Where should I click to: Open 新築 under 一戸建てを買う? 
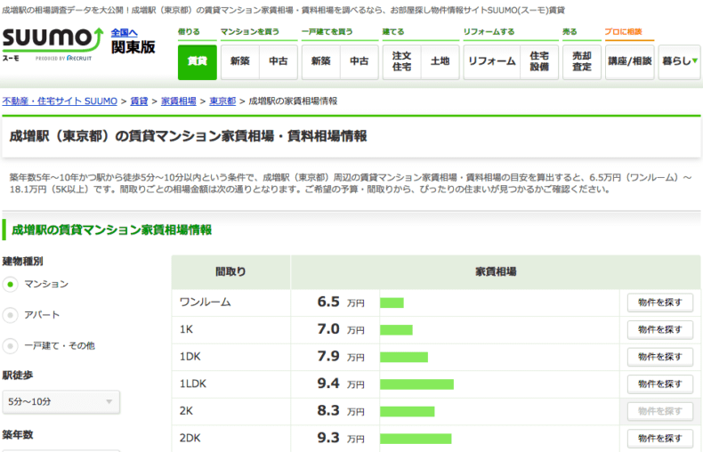[321, 62]
